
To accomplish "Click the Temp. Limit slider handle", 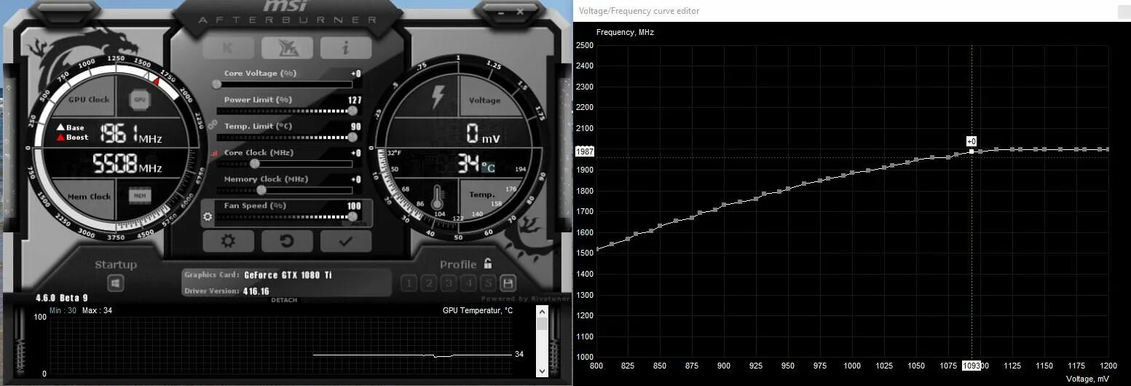I will point(352,137).
